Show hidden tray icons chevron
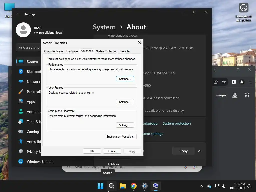The image size is (256, 192). (201, 186)
